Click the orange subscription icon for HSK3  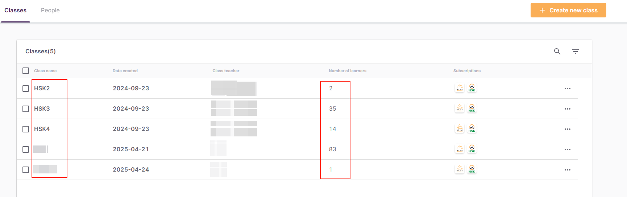coord(460,108)
